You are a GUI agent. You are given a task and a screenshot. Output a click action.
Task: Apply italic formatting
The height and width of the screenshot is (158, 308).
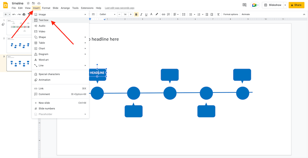click(x=141, y=14)
